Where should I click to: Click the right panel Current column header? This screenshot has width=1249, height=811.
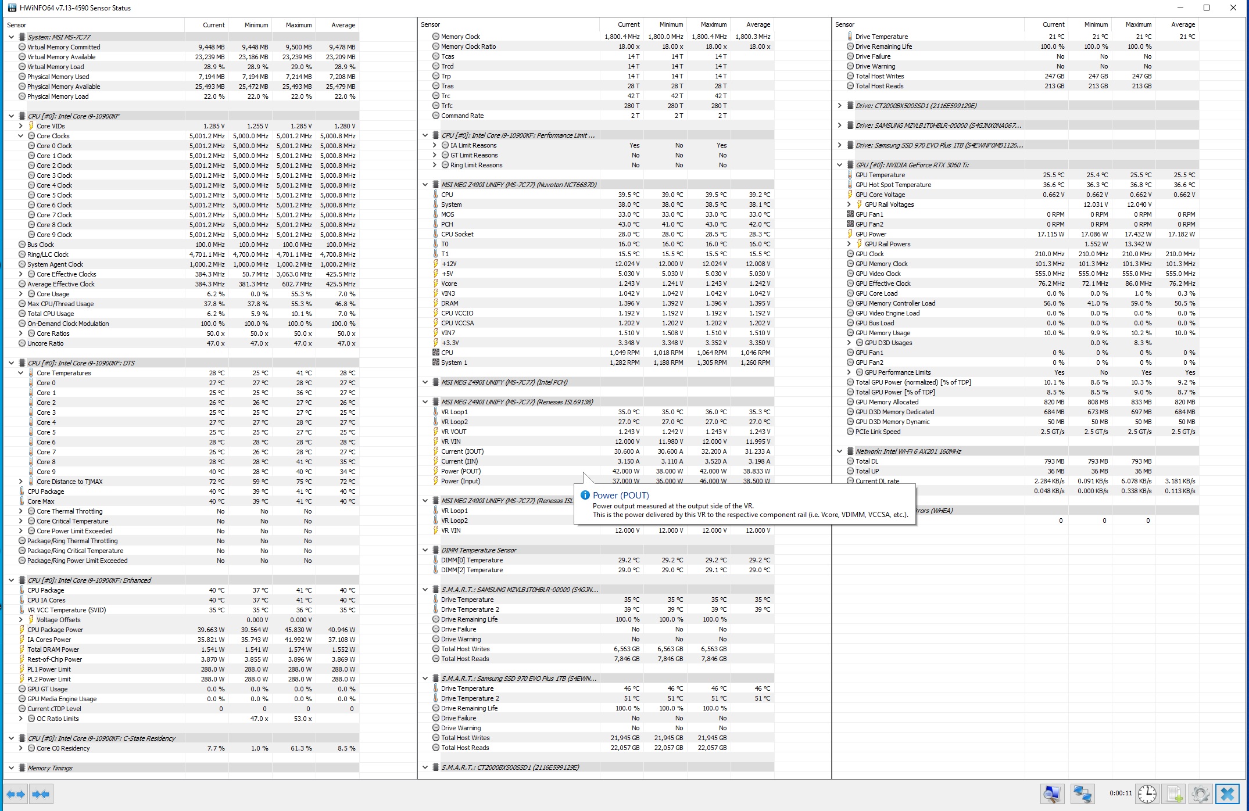coord(1046,24)
